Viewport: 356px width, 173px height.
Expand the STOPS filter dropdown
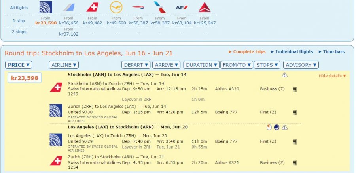click(x=267, y=65)
